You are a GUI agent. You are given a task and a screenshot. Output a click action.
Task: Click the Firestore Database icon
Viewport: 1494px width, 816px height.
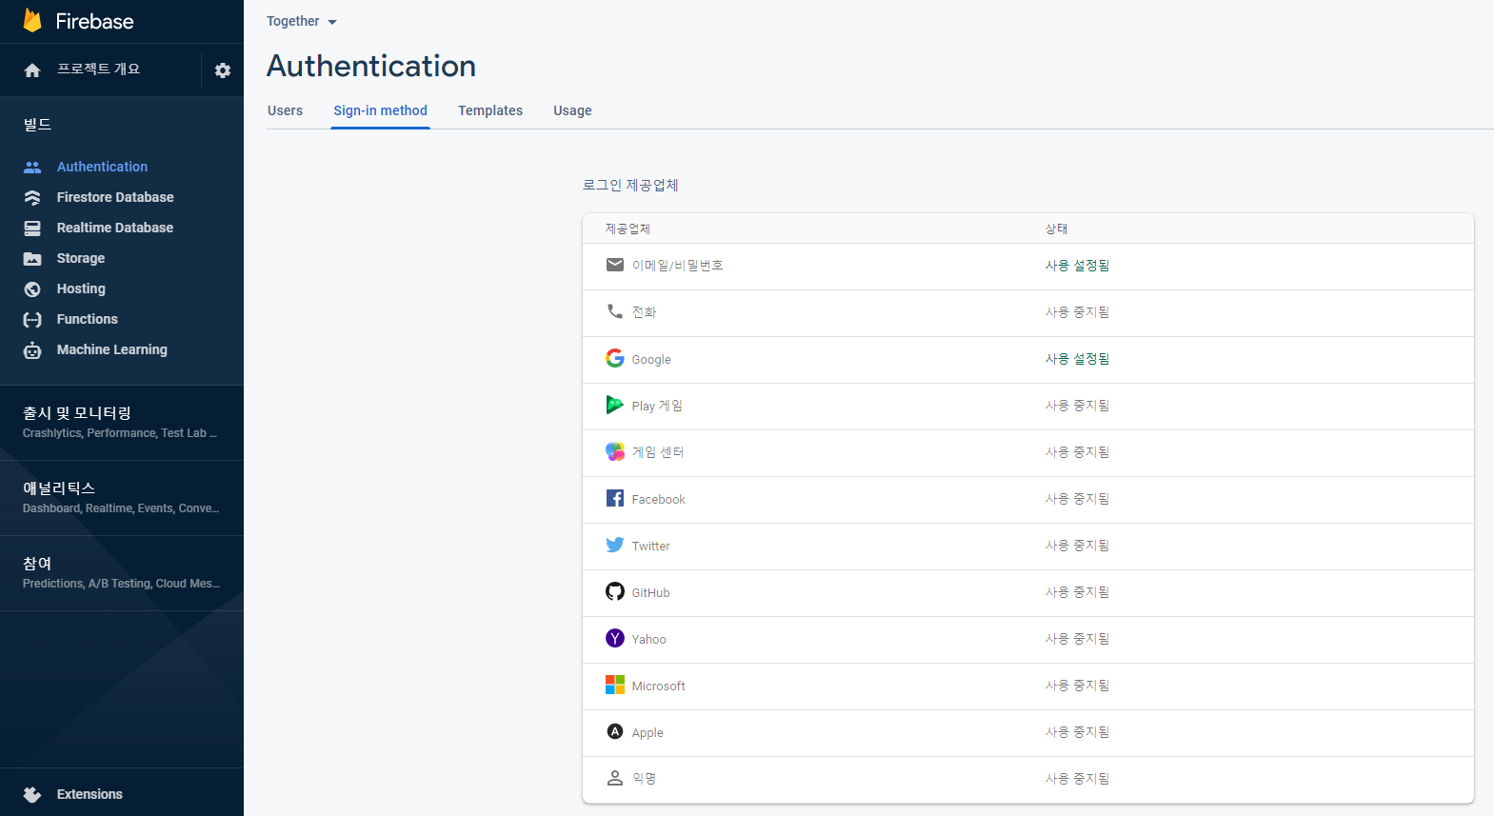point(32,197)
